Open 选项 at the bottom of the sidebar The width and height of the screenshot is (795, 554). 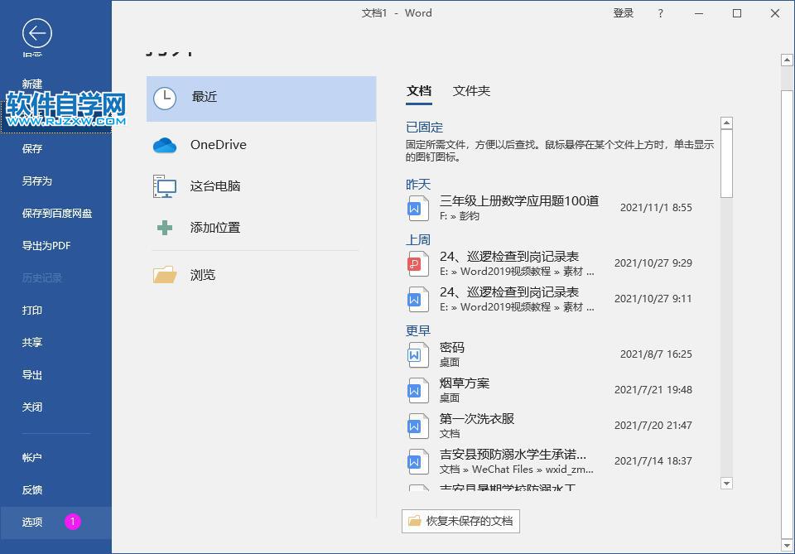pos(33,523)
